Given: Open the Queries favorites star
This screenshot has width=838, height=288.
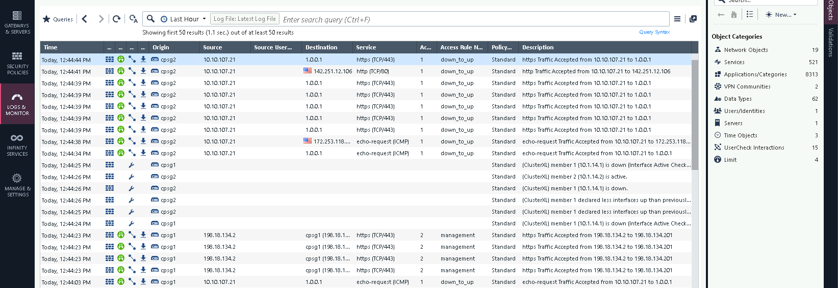Looking at the screenshot, I should pos(47,19).
